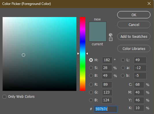Click the G value field showing 123

click(107, 92)
